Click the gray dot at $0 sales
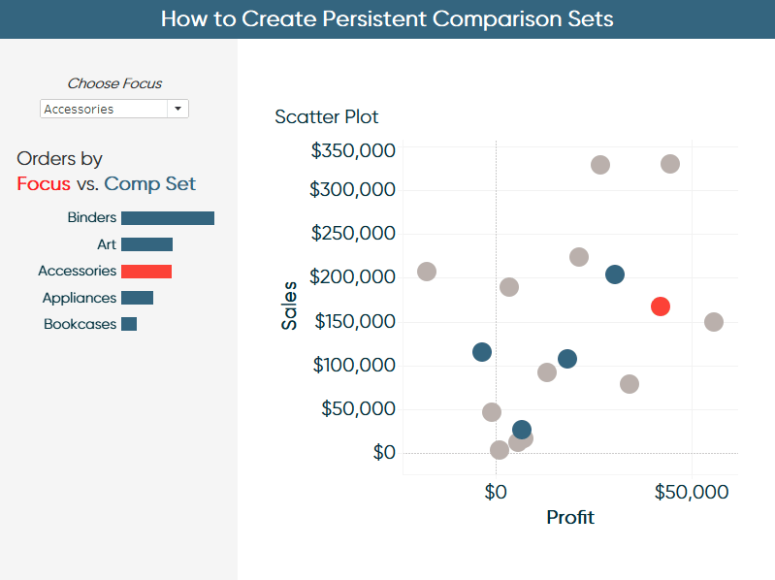 click(x=500, y=450)
